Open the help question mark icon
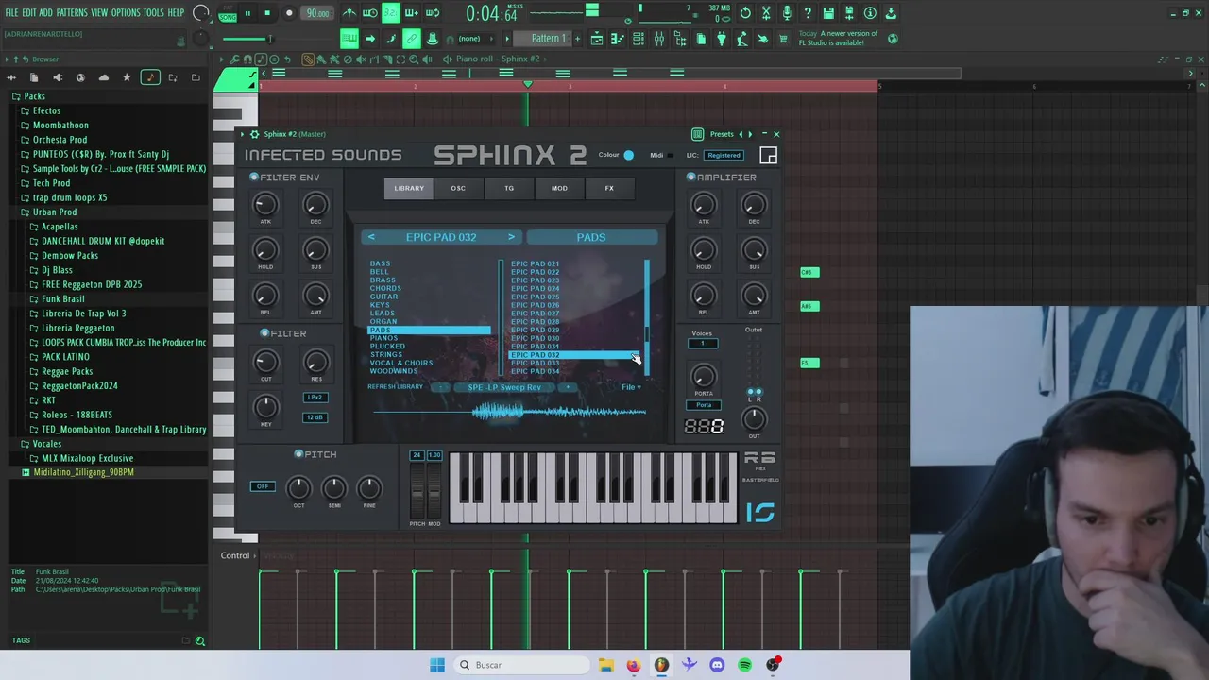1209x680 pixels. [x=808, y=13]
